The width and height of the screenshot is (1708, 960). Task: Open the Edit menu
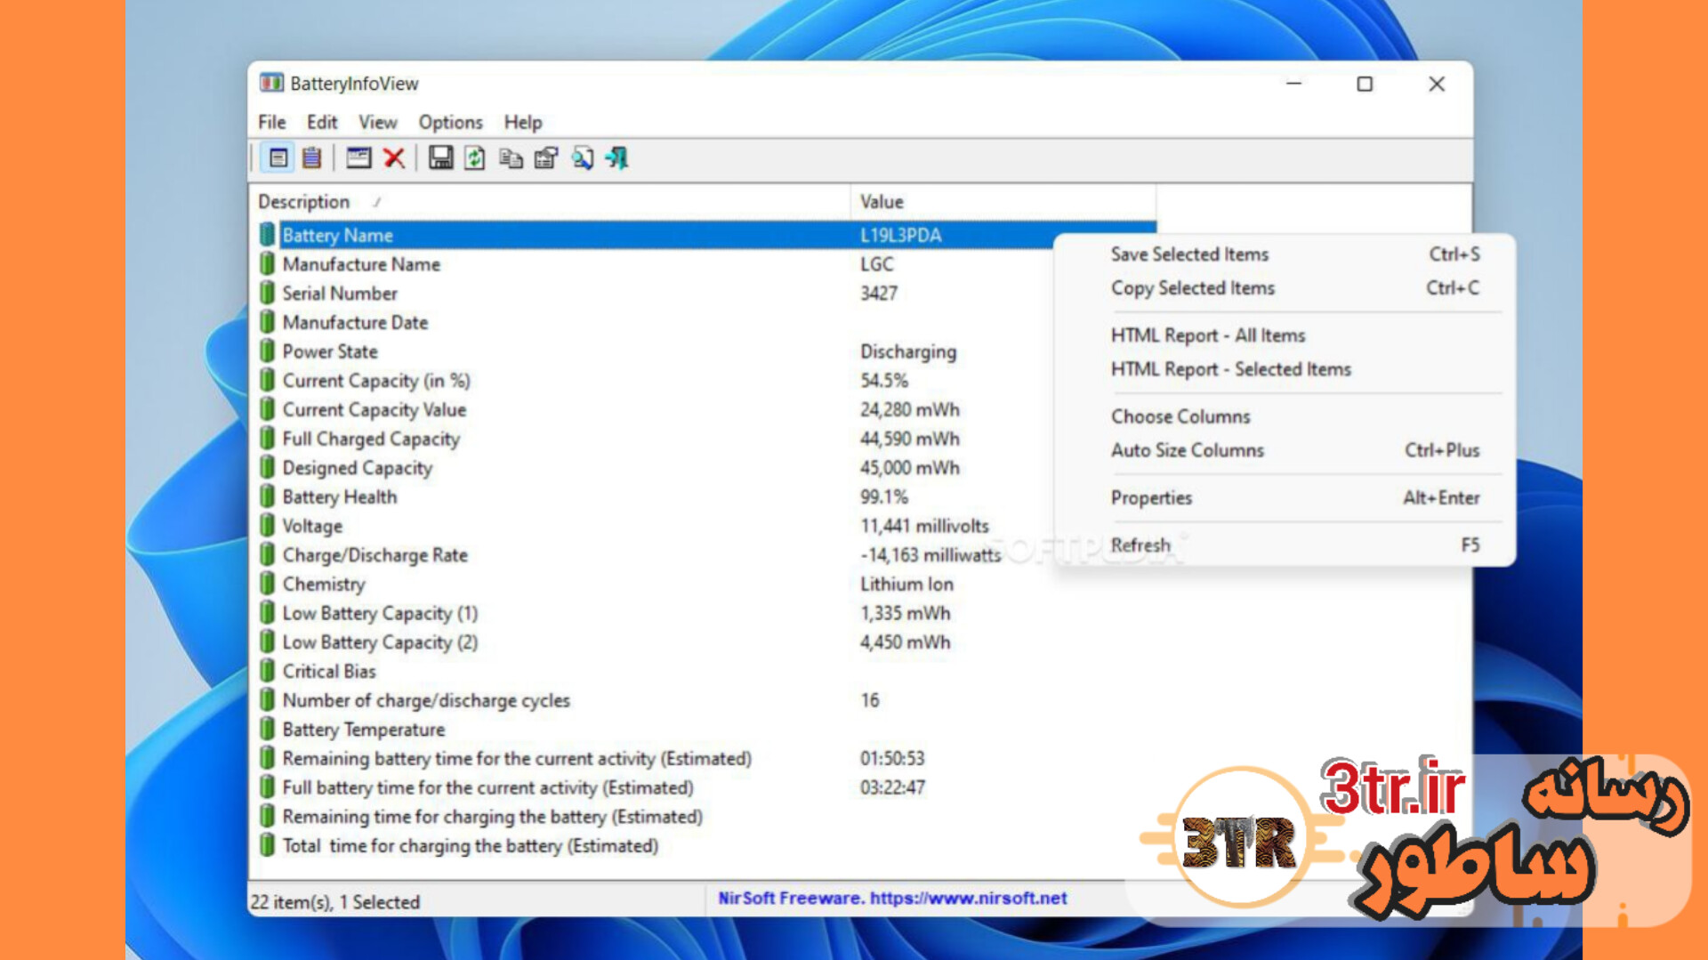click(x=322, y=122)
